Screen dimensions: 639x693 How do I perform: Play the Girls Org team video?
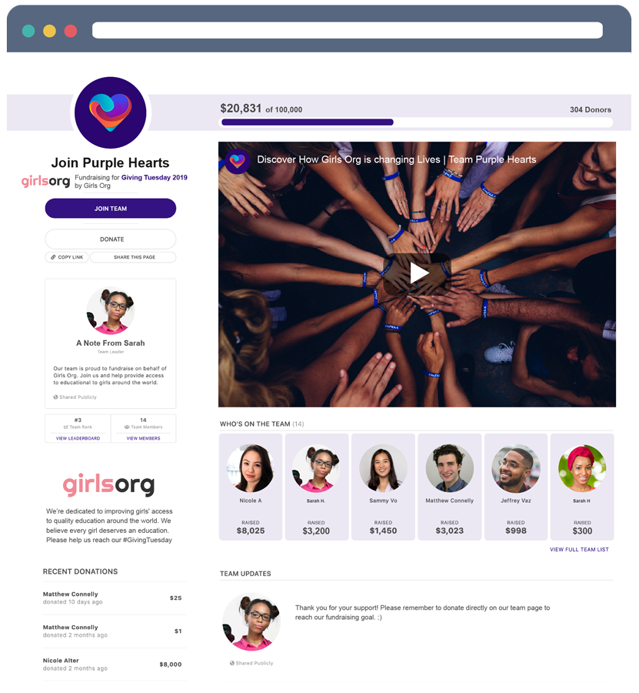pos(417,273)
